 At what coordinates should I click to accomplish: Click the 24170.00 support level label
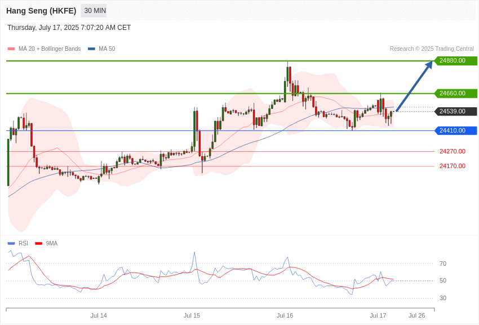click(x=453, y=166)
